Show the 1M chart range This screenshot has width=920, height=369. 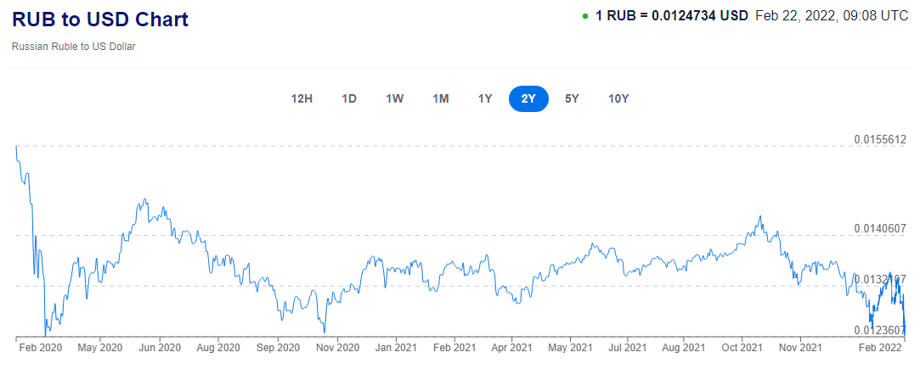coord(441,98)
